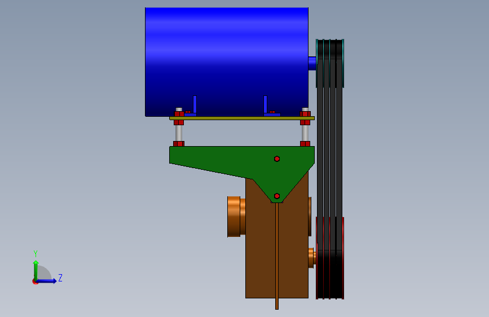Select the red-edged lower driven pulley

tap(330, 258)
